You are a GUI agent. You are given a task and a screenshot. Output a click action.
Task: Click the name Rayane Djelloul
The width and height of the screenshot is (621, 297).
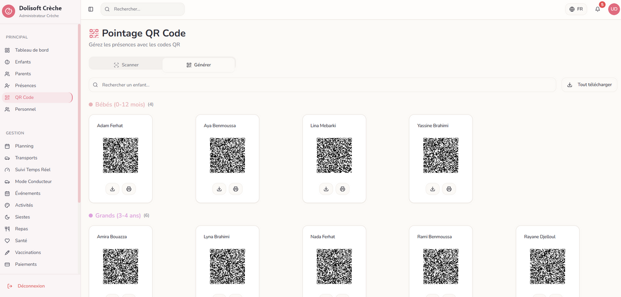[x=540, y=236]
